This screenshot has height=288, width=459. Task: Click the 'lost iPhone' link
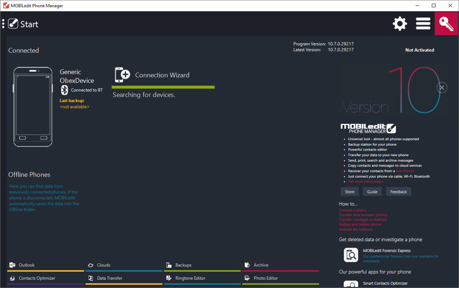coord(405,171)
